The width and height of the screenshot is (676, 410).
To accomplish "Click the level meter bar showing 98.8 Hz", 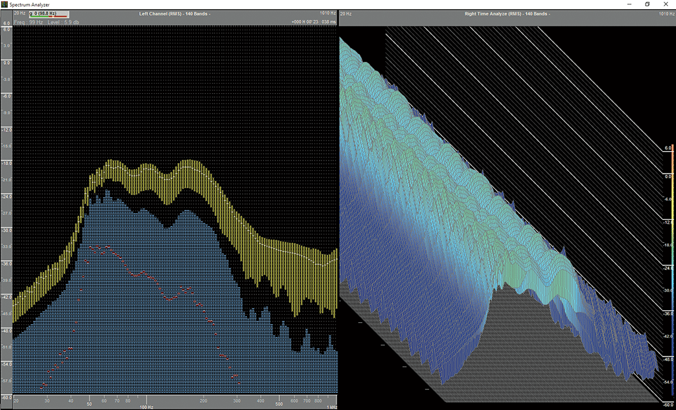I will click(x=49, y=14).
